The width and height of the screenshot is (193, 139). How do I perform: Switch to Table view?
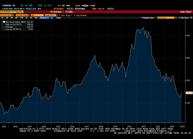click(x=58, y=18)
